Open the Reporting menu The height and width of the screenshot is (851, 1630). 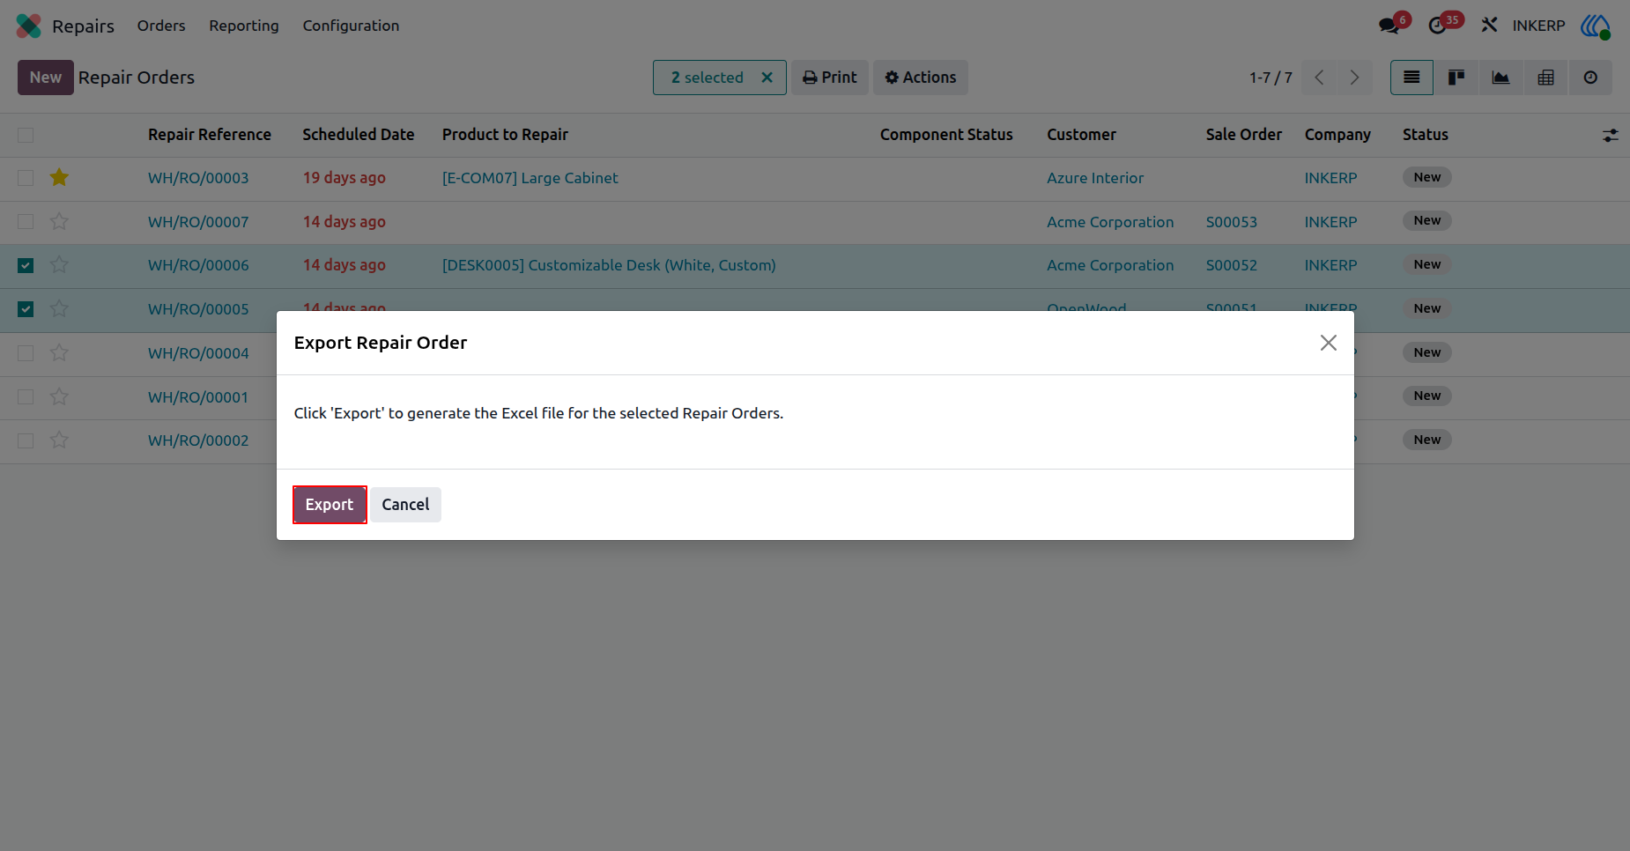click(244, 26)
